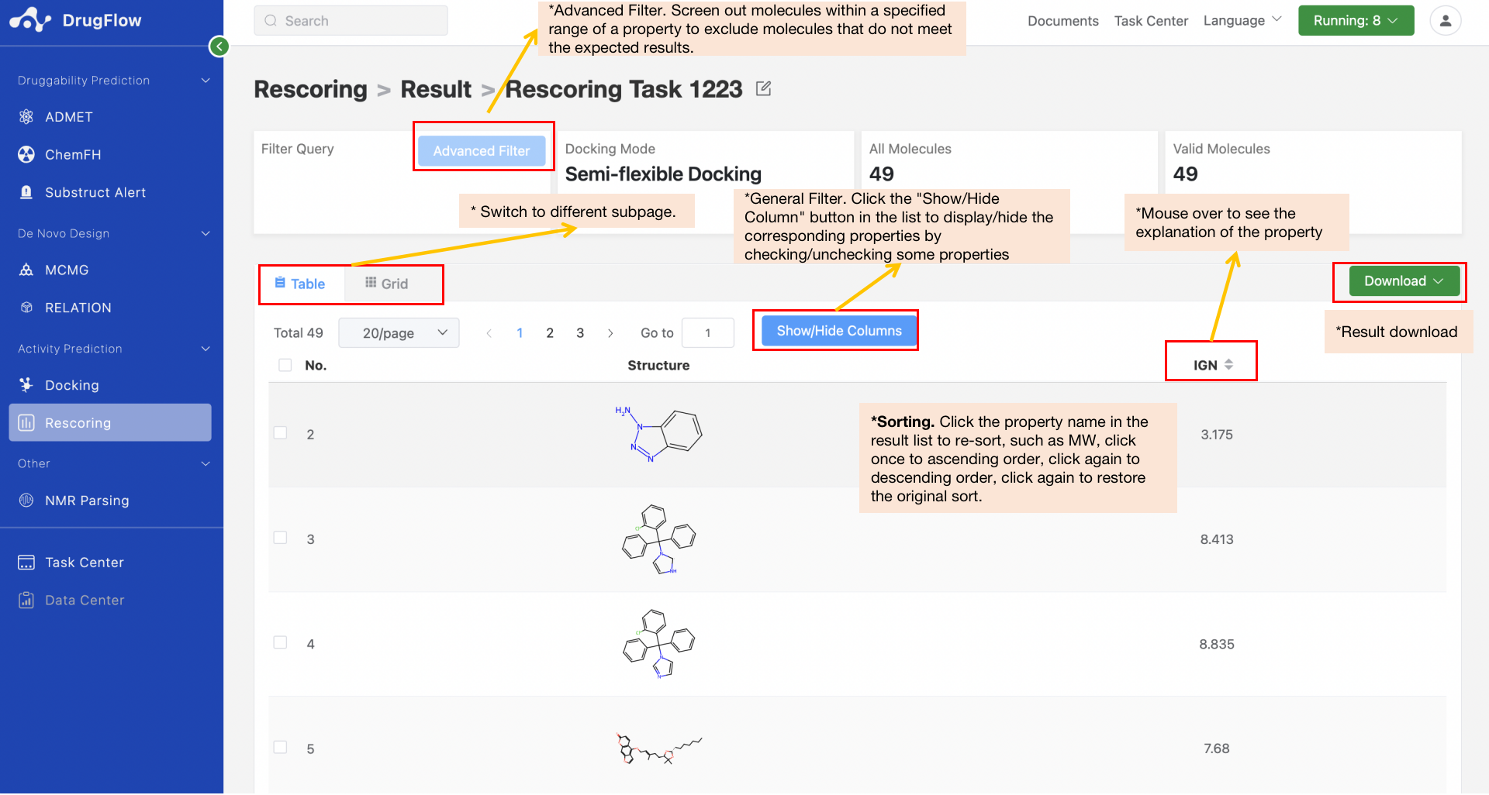Viewport: 1489px width, 795px height.
Task: Open the Advanced Filter
Action: (482, 150)
